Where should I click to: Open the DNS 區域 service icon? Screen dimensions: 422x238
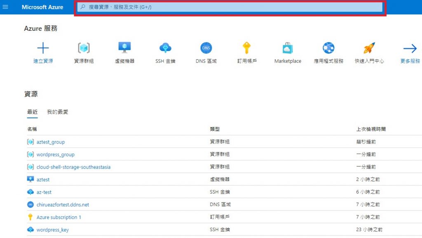[206, 48]
